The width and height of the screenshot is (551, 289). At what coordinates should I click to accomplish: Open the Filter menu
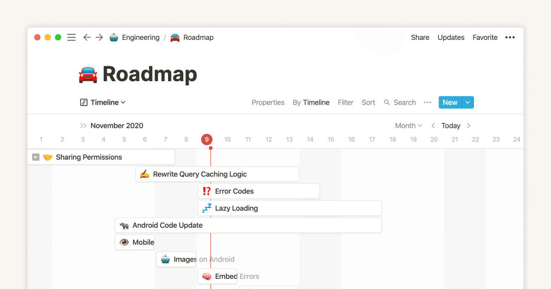[x=345, y=102]
